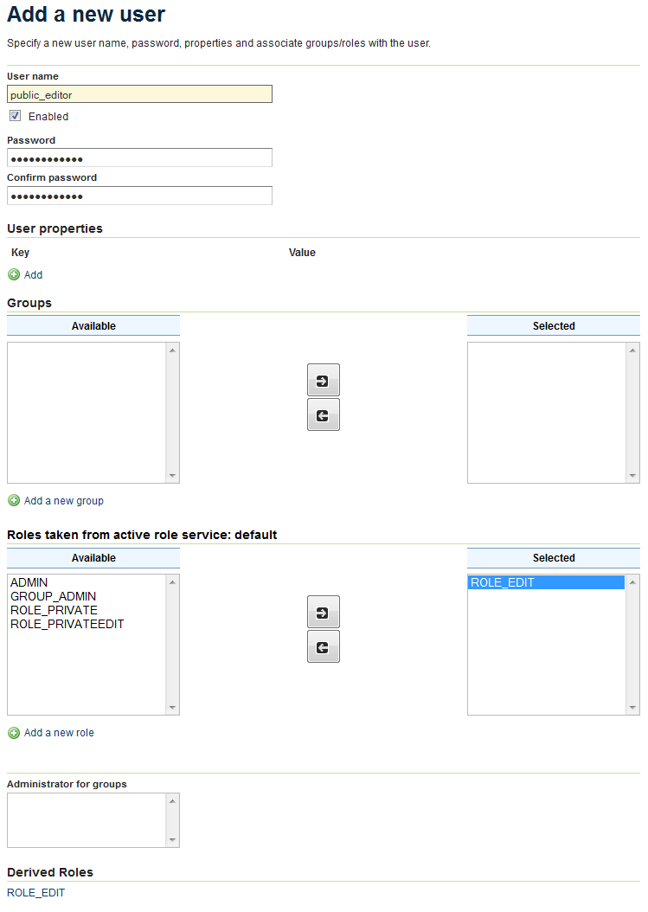Viewport: 648px width, 912px height.
Task: Click the green plus icon beside Add property
Action: click(x=14, y=275)
